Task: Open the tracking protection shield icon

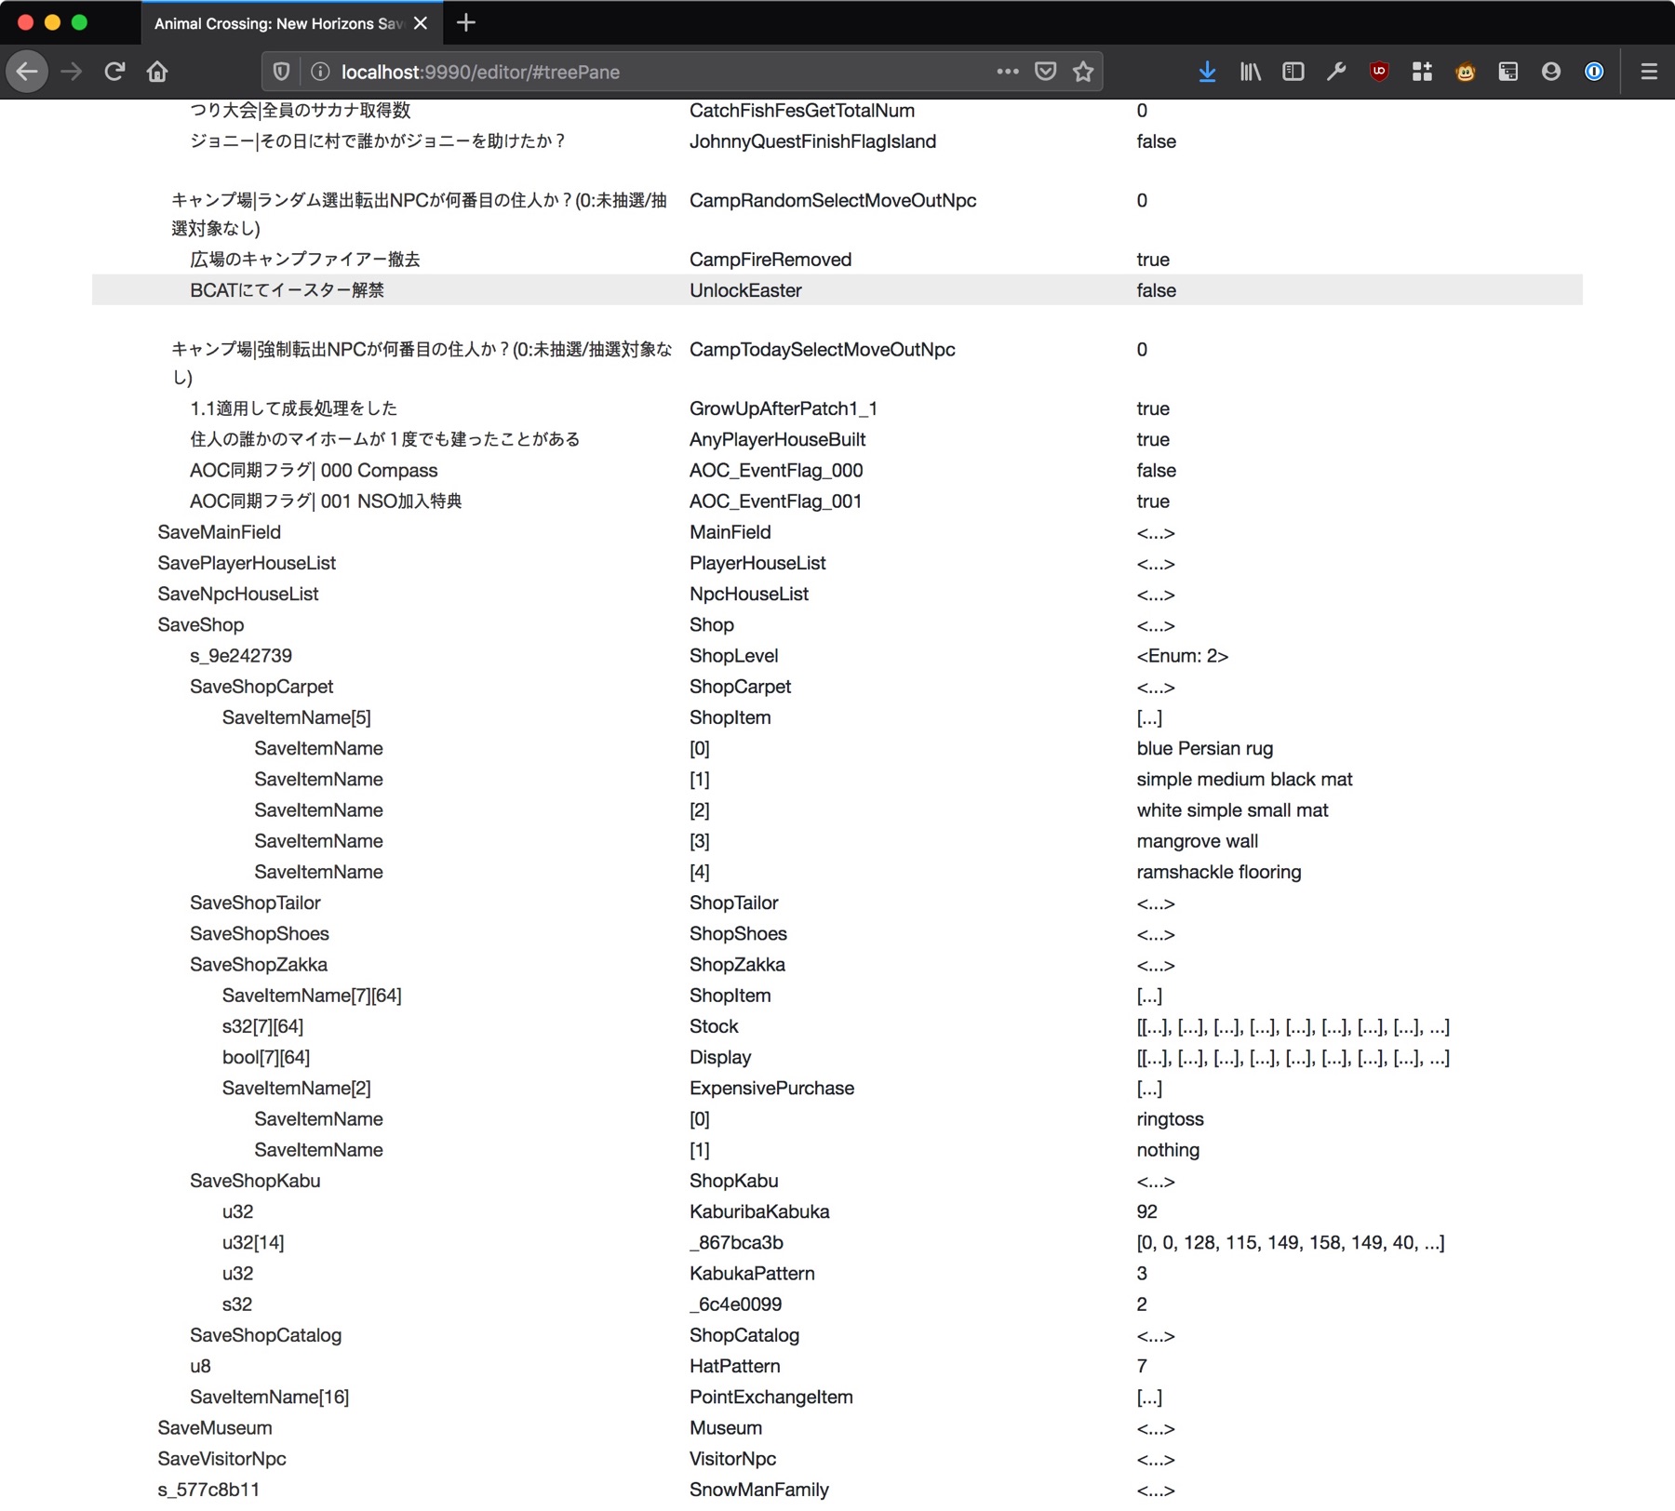Action: [x=281, y=72]
